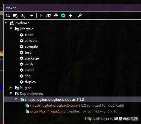This screenshot has height=124, width=141.
Task: Reimport all Maven projects
Action: pyautogui.click(x=8, y=15)
